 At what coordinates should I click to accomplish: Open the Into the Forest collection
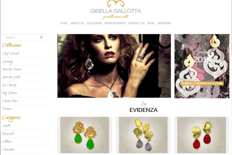point(12,69)
